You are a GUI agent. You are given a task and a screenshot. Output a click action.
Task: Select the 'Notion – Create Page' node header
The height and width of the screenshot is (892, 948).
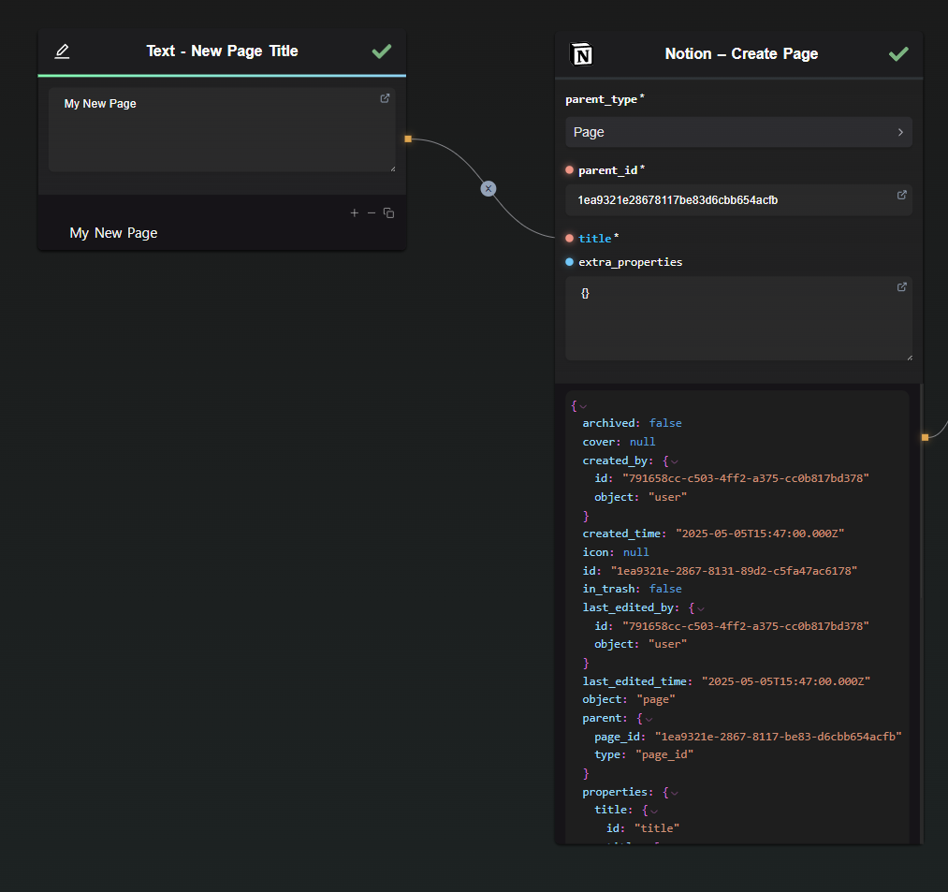(738, 54)
